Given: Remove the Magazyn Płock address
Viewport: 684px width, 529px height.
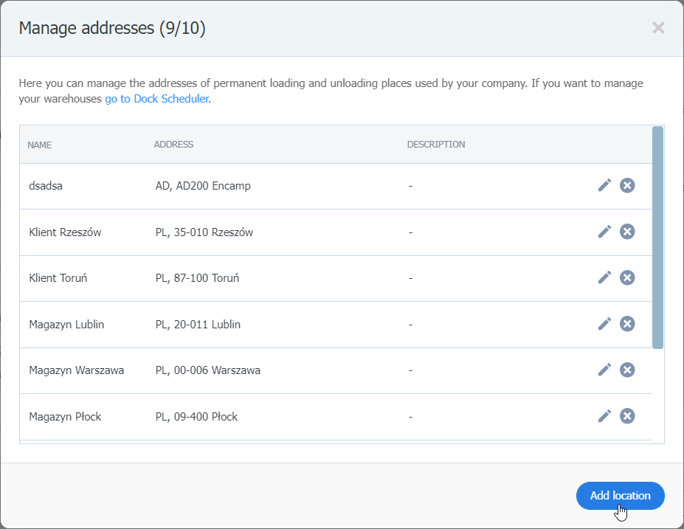Looking at the screenshot, I should 627,416.
